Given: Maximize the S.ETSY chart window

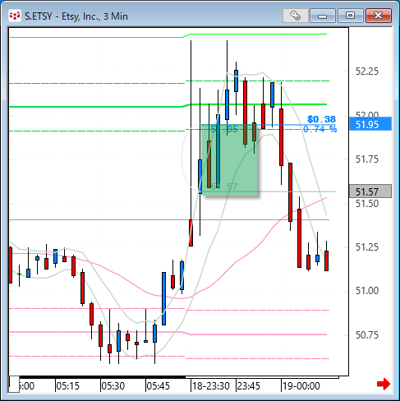Looking at the screenshot, I should pos(350,16).
